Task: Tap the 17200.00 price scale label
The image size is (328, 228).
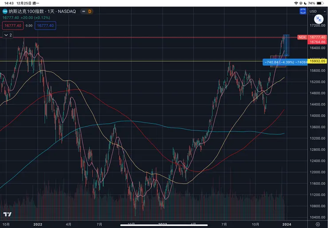Action: point(317,25)
